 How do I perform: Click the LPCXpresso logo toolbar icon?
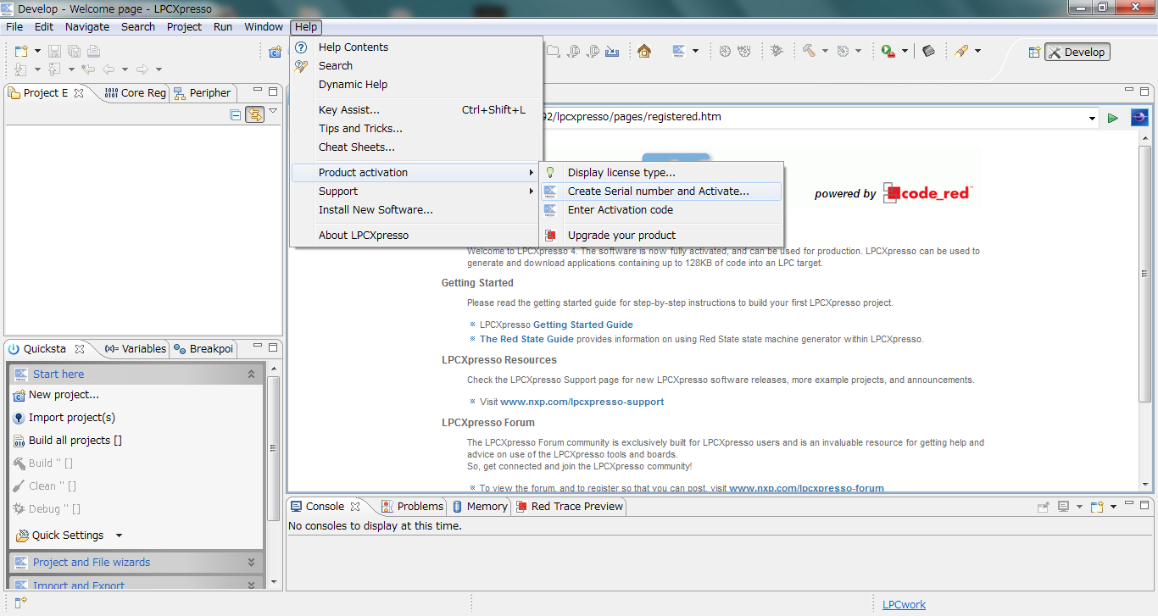pyautogui.click(x=679, y=51)
